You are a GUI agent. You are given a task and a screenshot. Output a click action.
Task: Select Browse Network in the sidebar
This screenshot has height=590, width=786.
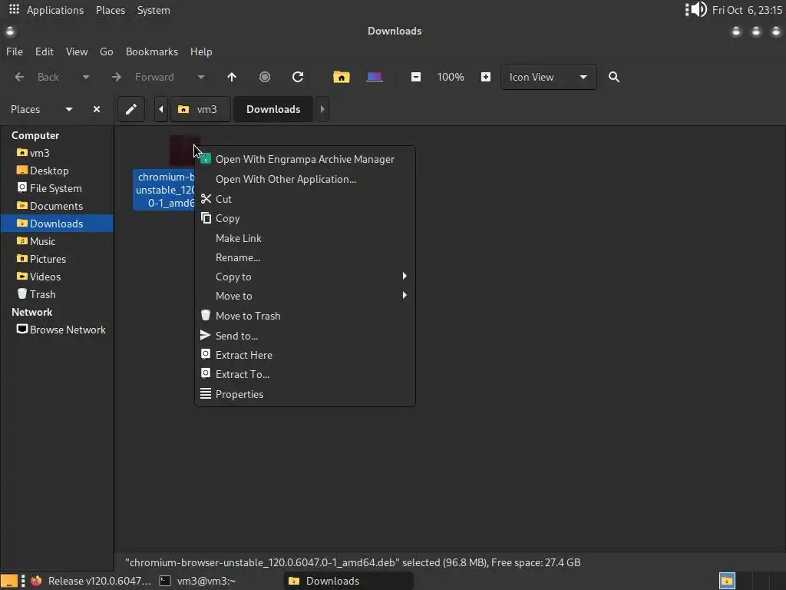[57, 330]
